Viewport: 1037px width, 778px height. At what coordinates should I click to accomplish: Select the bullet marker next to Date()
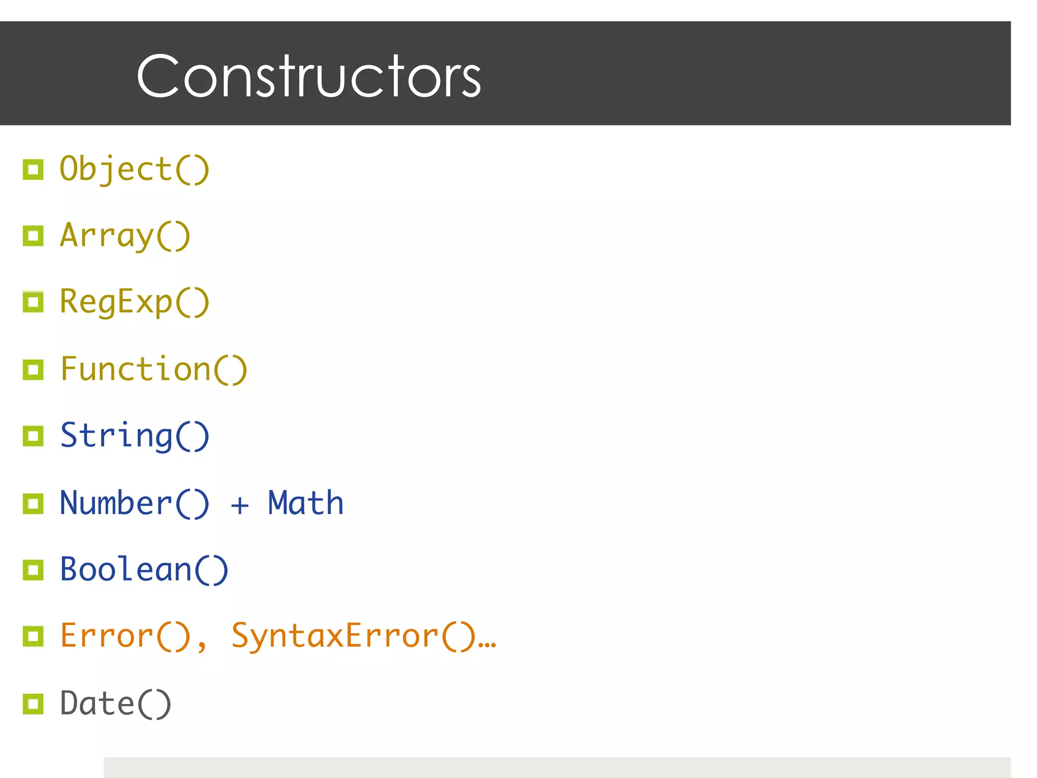tap(33, 704)
